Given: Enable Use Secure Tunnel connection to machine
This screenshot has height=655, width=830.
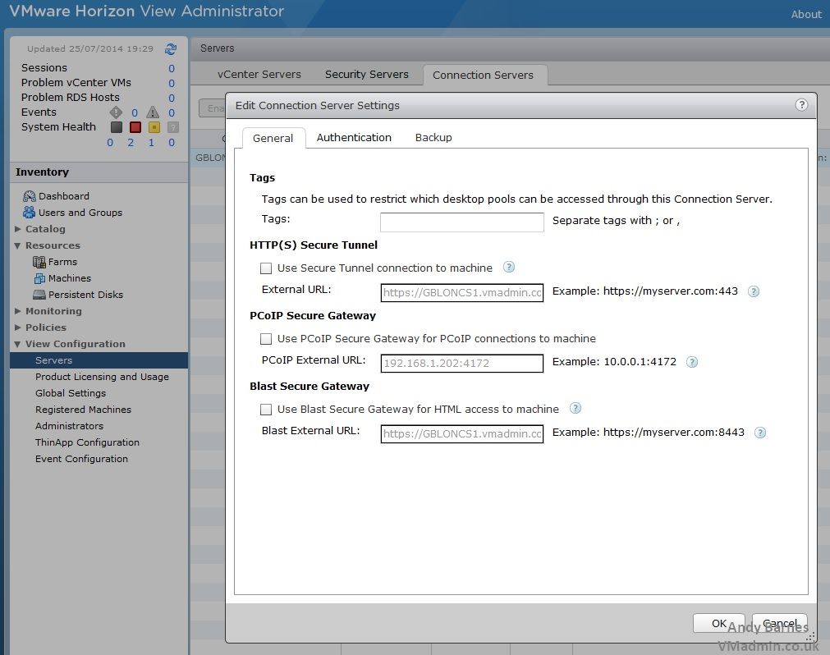Looking at the screenshot, I should pyautogui.click(x=266, y=268).
